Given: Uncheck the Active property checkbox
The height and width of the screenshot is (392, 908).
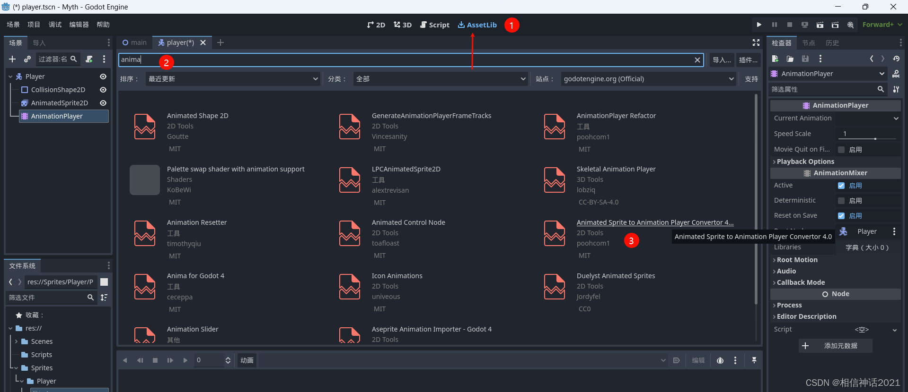Looking at the screenshot, I should click(x=841, y=186).
